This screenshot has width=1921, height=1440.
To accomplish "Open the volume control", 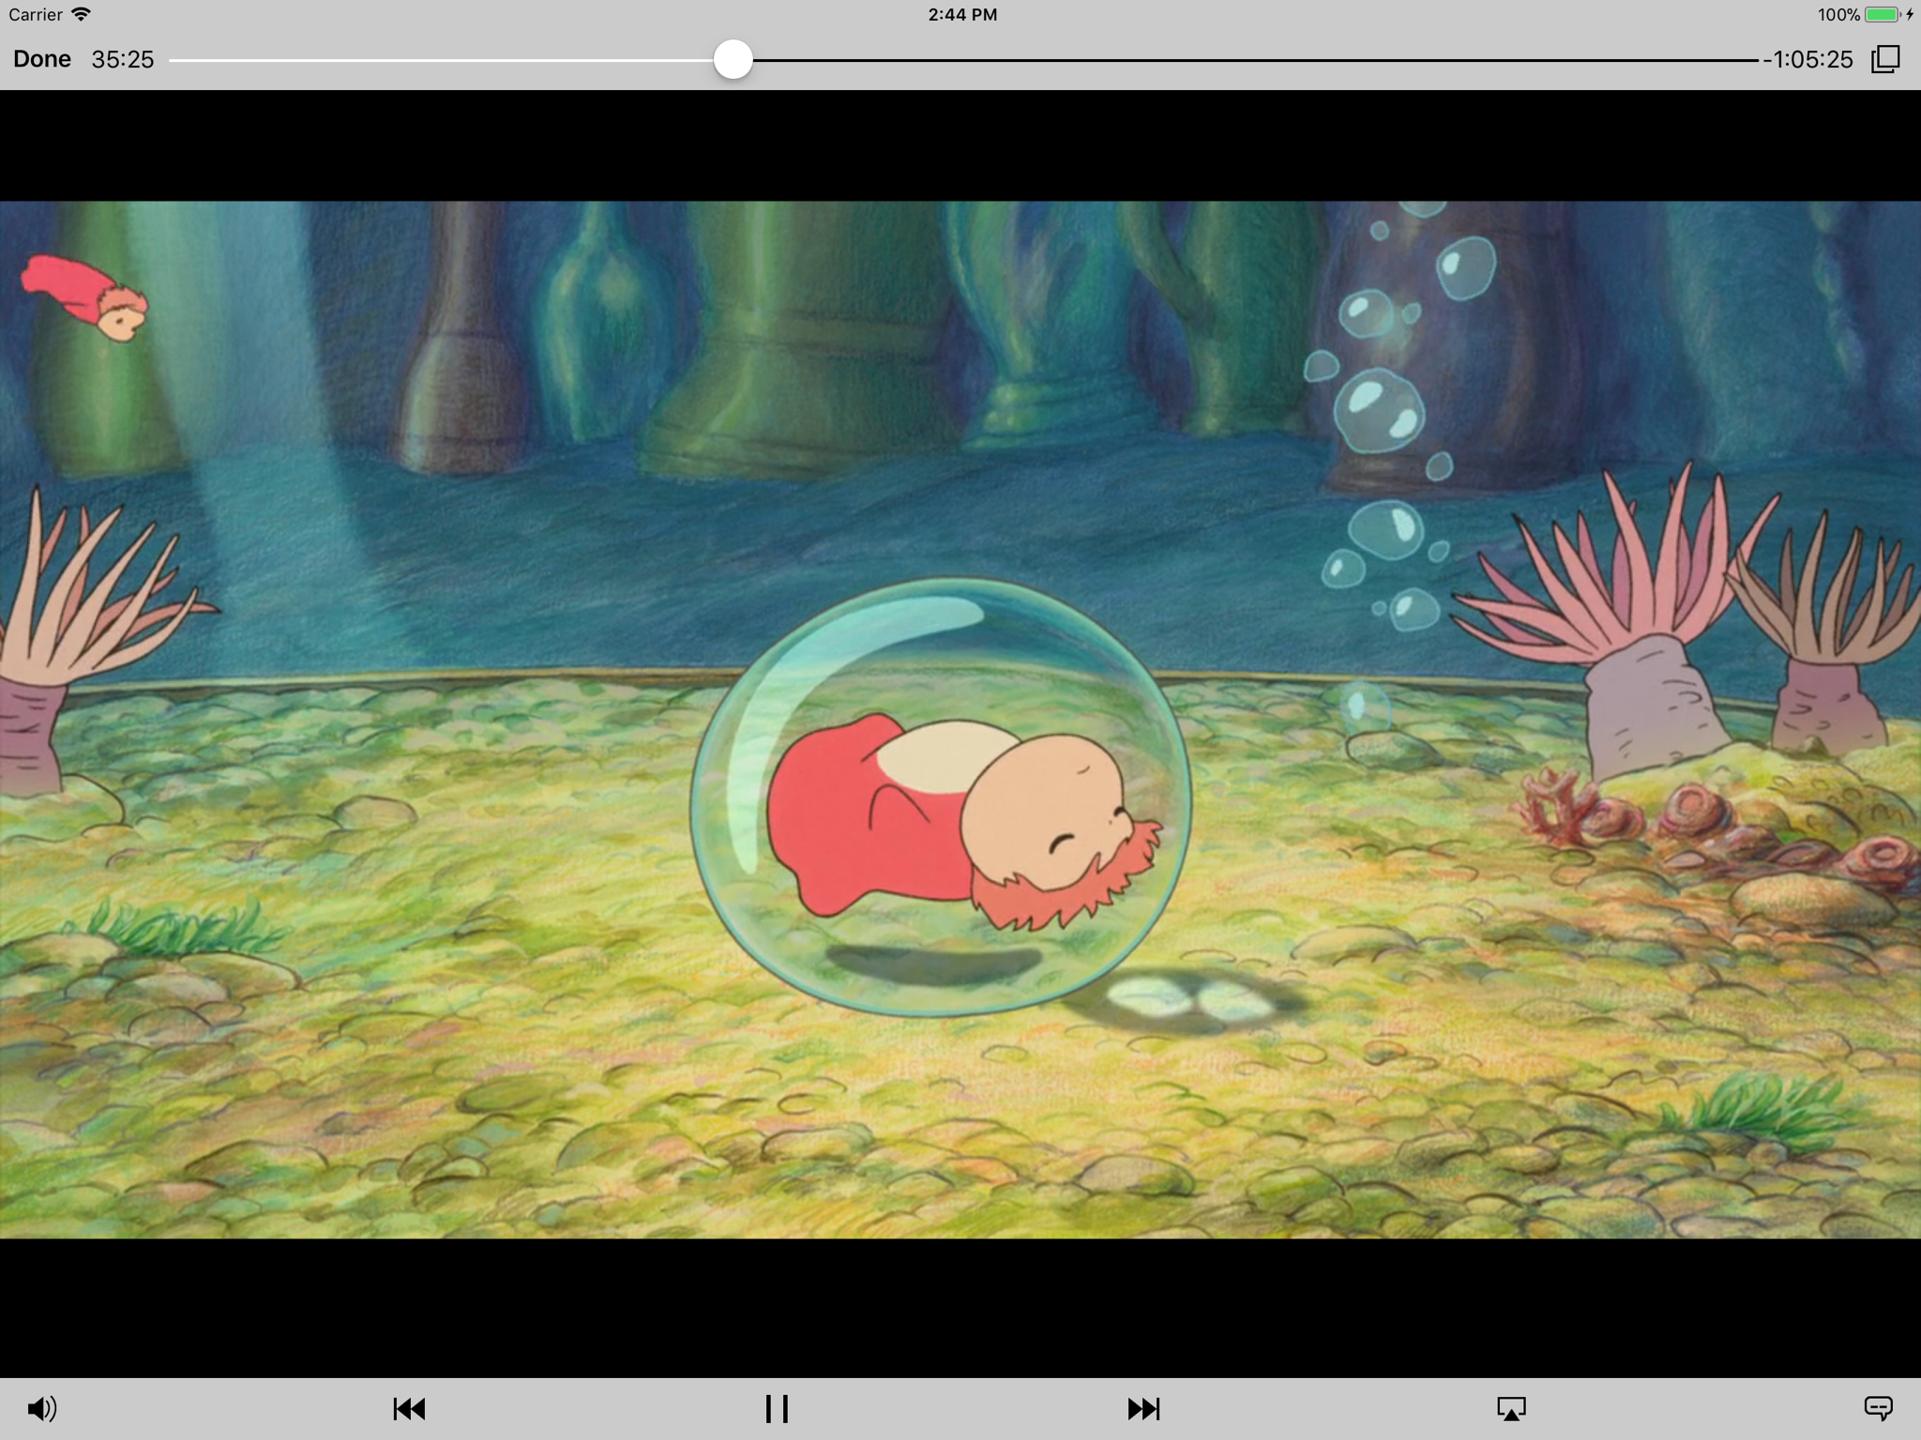I will click(42, 1408).
